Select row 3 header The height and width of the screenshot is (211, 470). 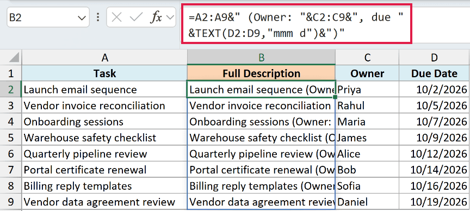pos(11,105)
